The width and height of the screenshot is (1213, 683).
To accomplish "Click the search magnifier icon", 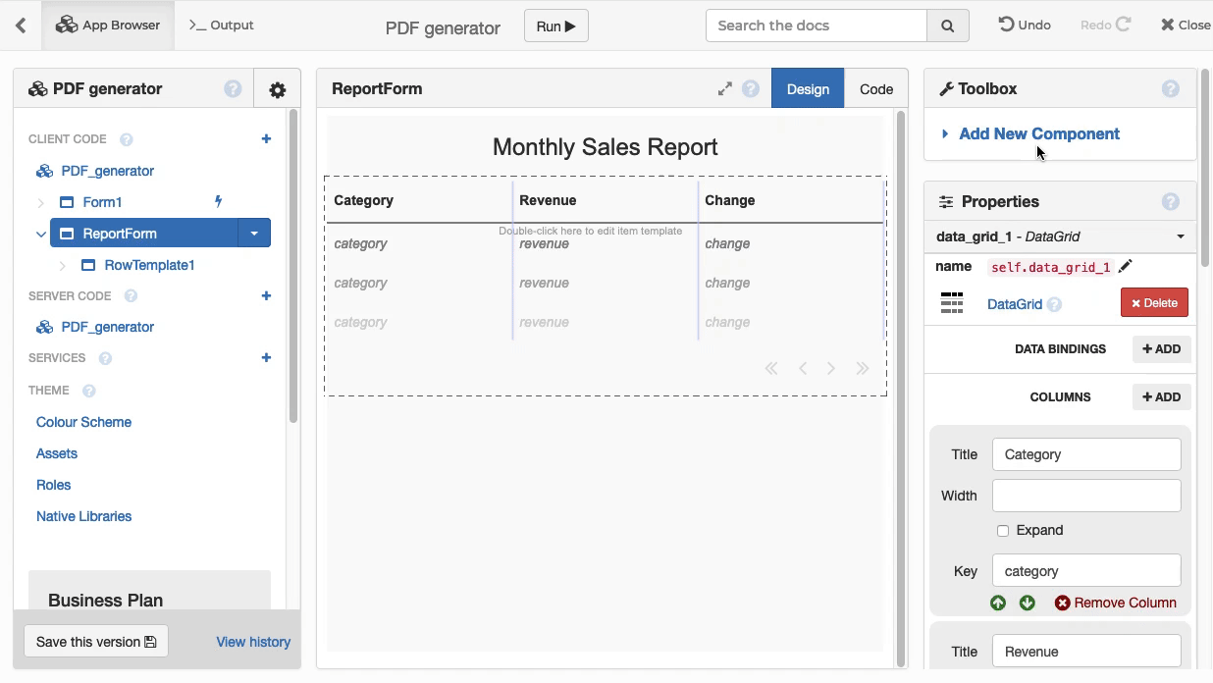I will 947,26.
